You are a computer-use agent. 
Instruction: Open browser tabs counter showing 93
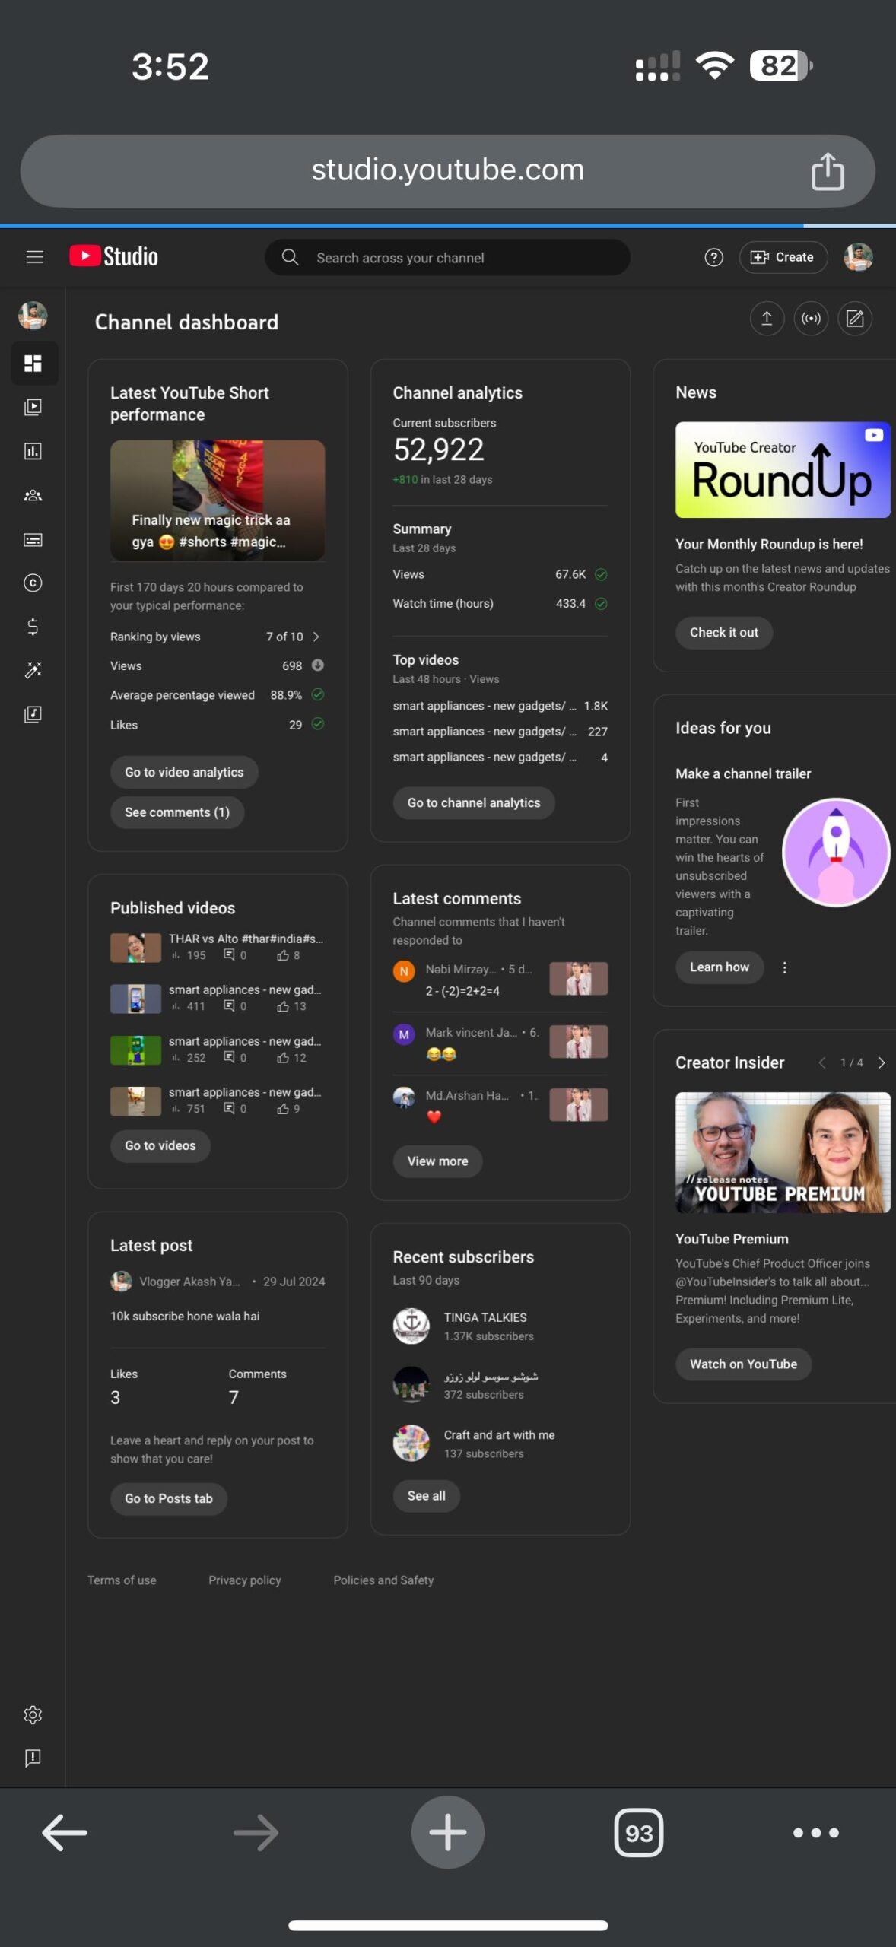639,1834
